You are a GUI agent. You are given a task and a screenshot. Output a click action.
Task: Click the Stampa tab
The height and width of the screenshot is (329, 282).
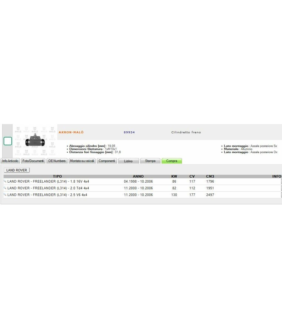150,161
